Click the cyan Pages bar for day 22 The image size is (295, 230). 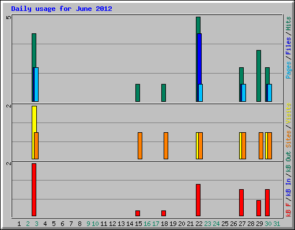[201, 93]
